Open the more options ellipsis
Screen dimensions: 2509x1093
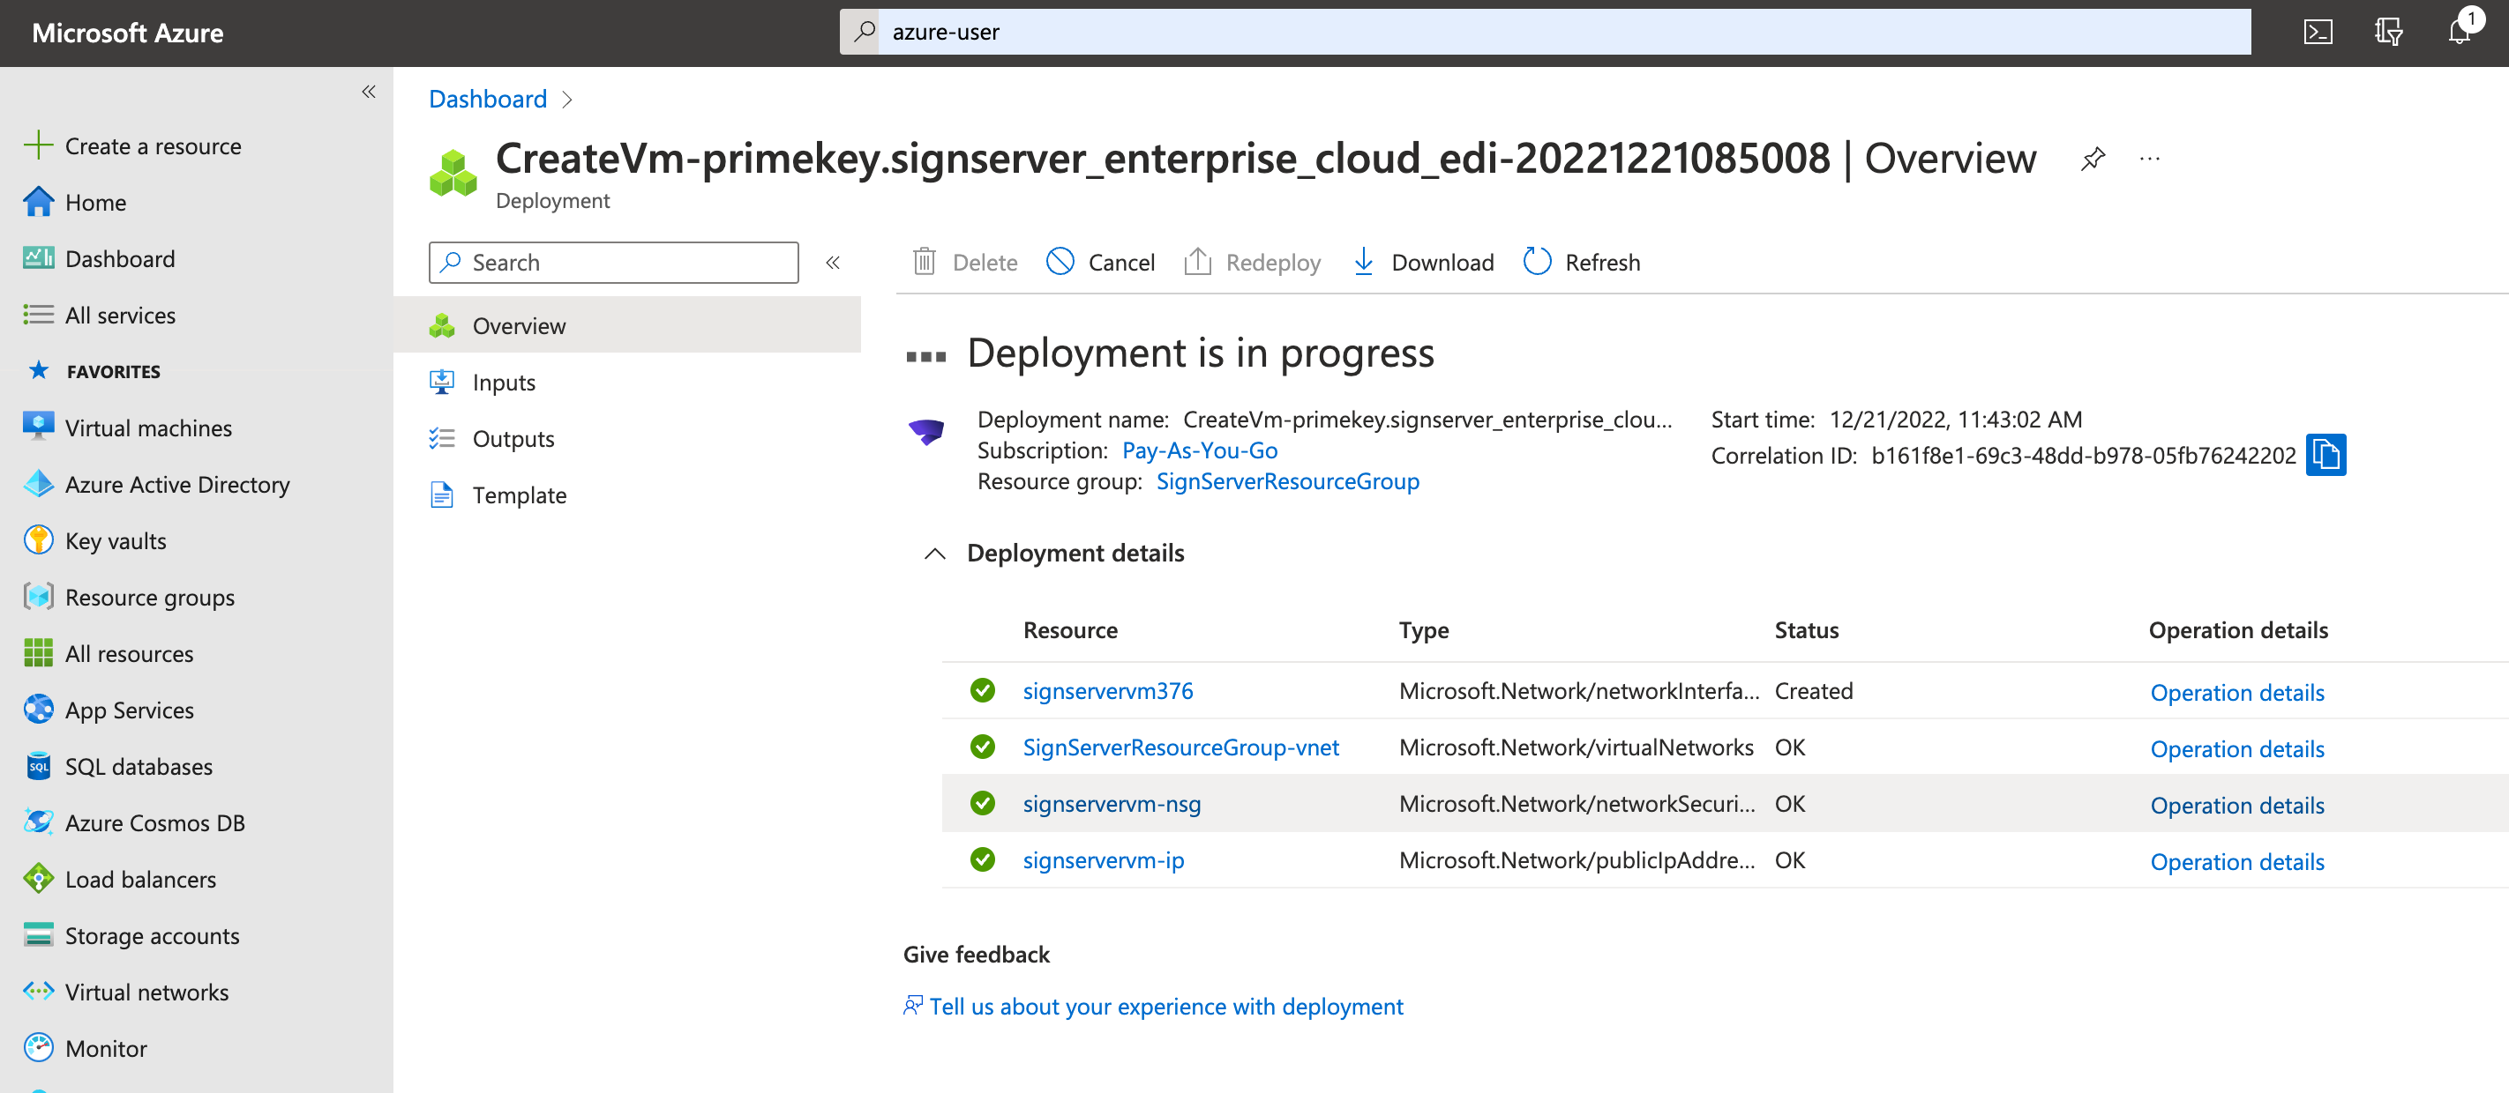2149,159
